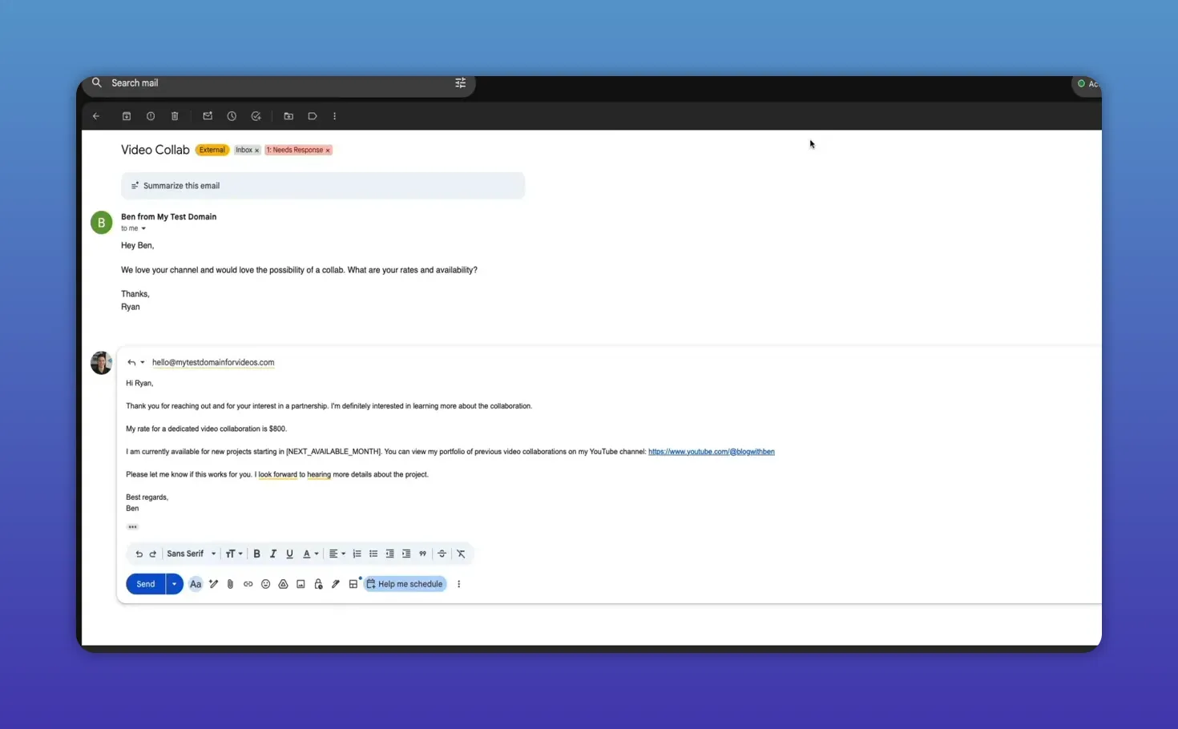
Task: Toggle quote formatting
Action: [423, 554]
